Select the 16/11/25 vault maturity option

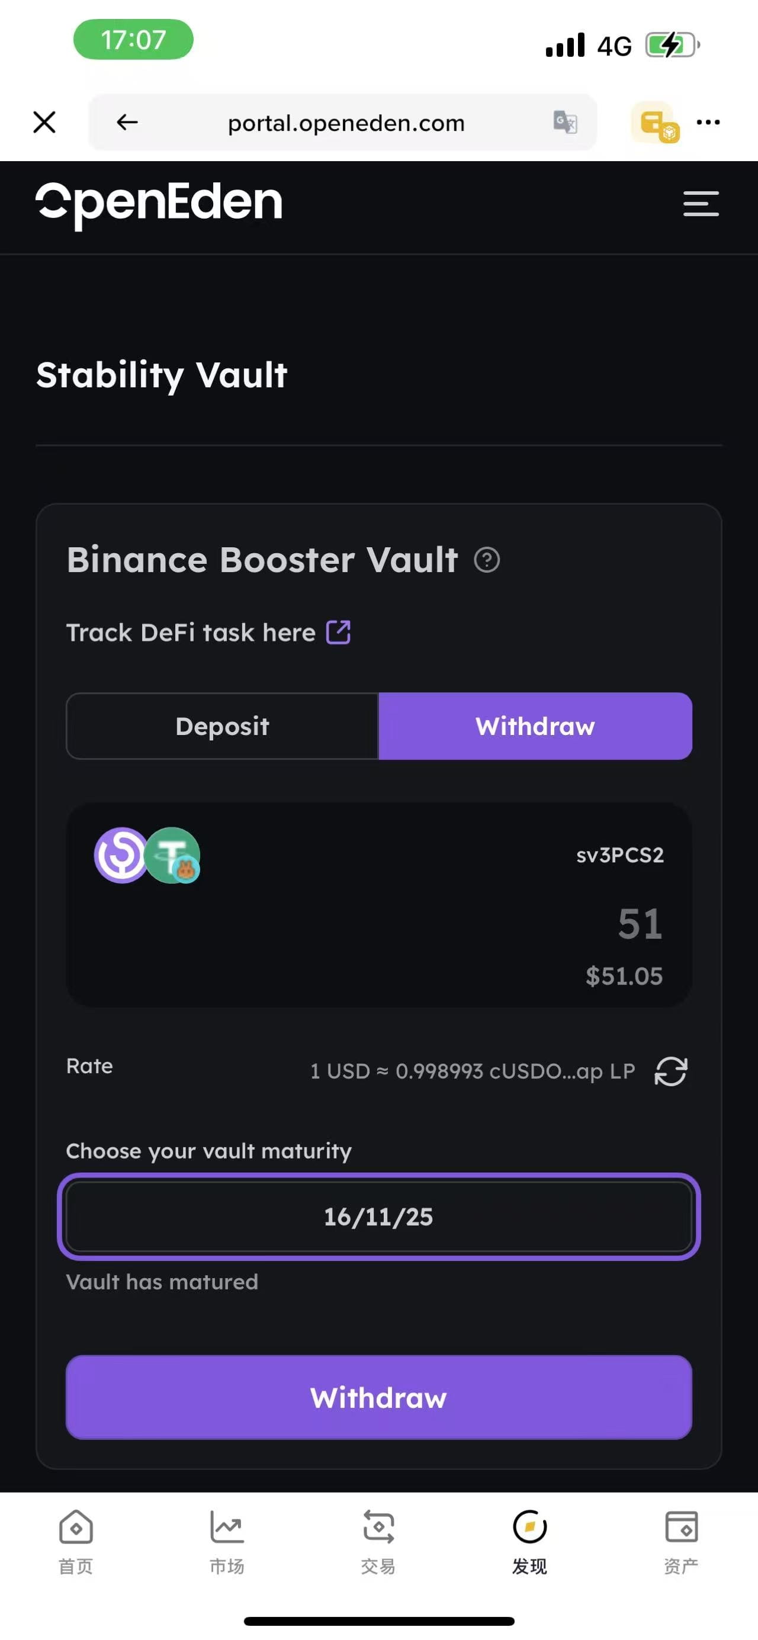click(x=378, y=1217)
